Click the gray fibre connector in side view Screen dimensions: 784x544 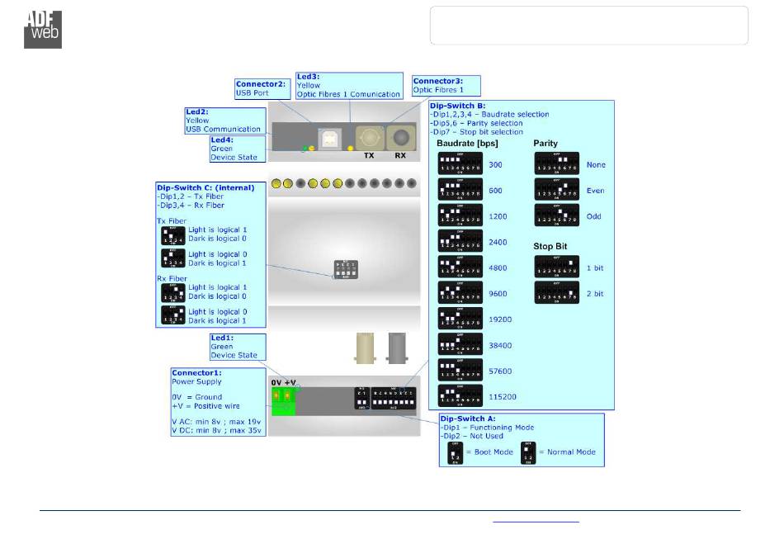(x=398, y=348)
